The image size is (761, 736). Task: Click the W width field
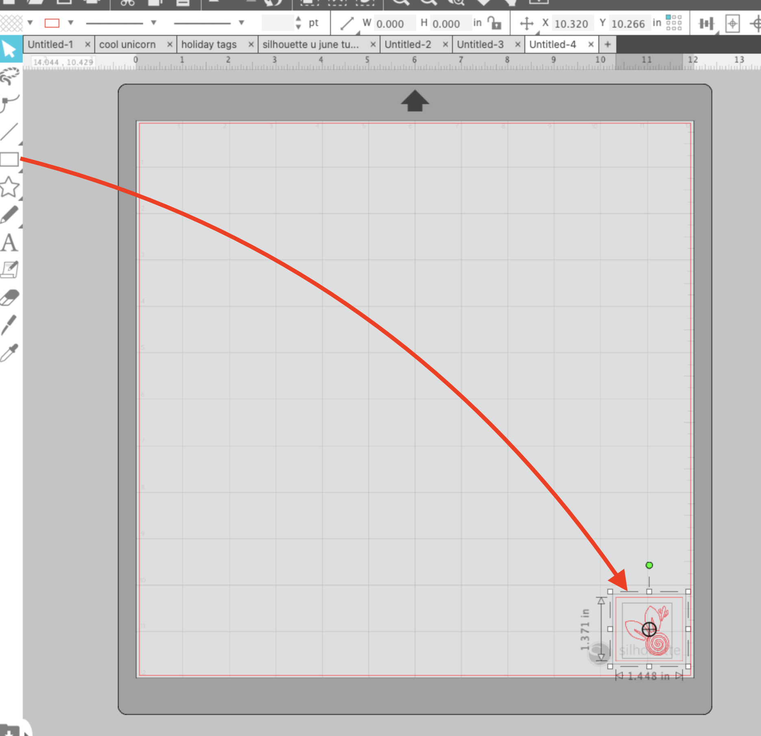point(395,24)
